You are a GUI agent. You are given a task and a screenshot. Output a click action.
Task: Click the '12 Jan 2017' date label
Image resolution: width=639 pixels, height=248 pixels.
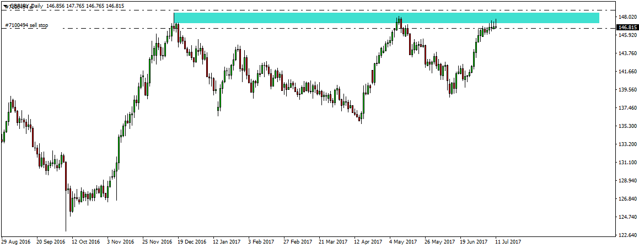pyautogui.click(x=228, y=241)
